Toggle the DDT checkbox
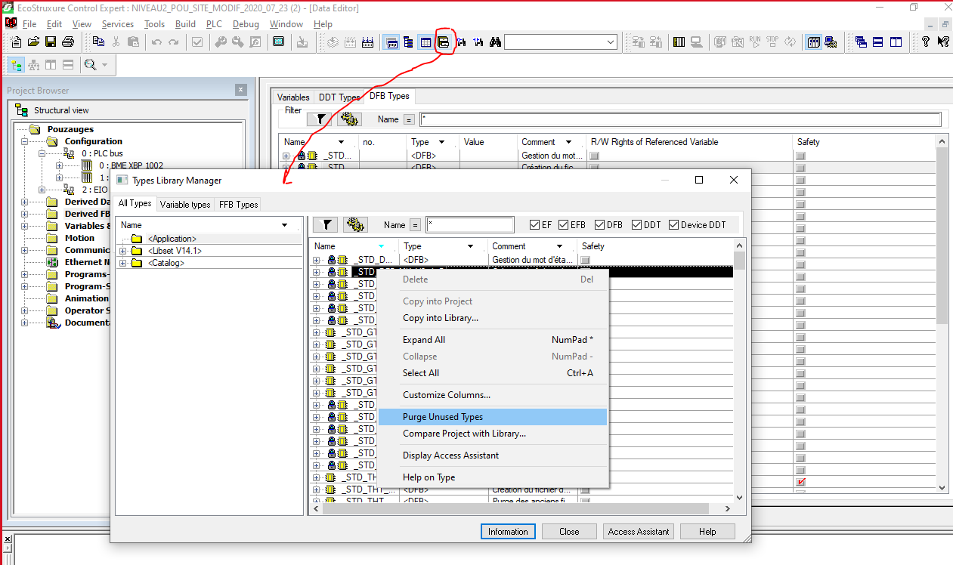Screen dimensions: 953x565 pos(636,224)
